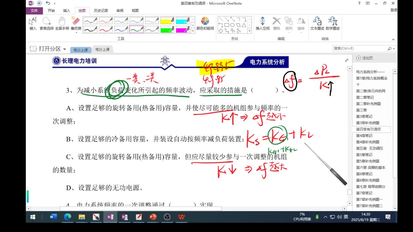413x232 pixels.
Task: Open page 第六章 故障的基本
Action: [370, 168]
